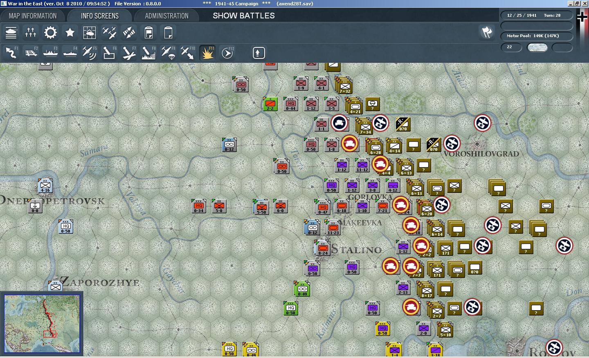Click battle marker beside Voroshilovgrad label
The image size is (589, 358).
coord(452,143)
